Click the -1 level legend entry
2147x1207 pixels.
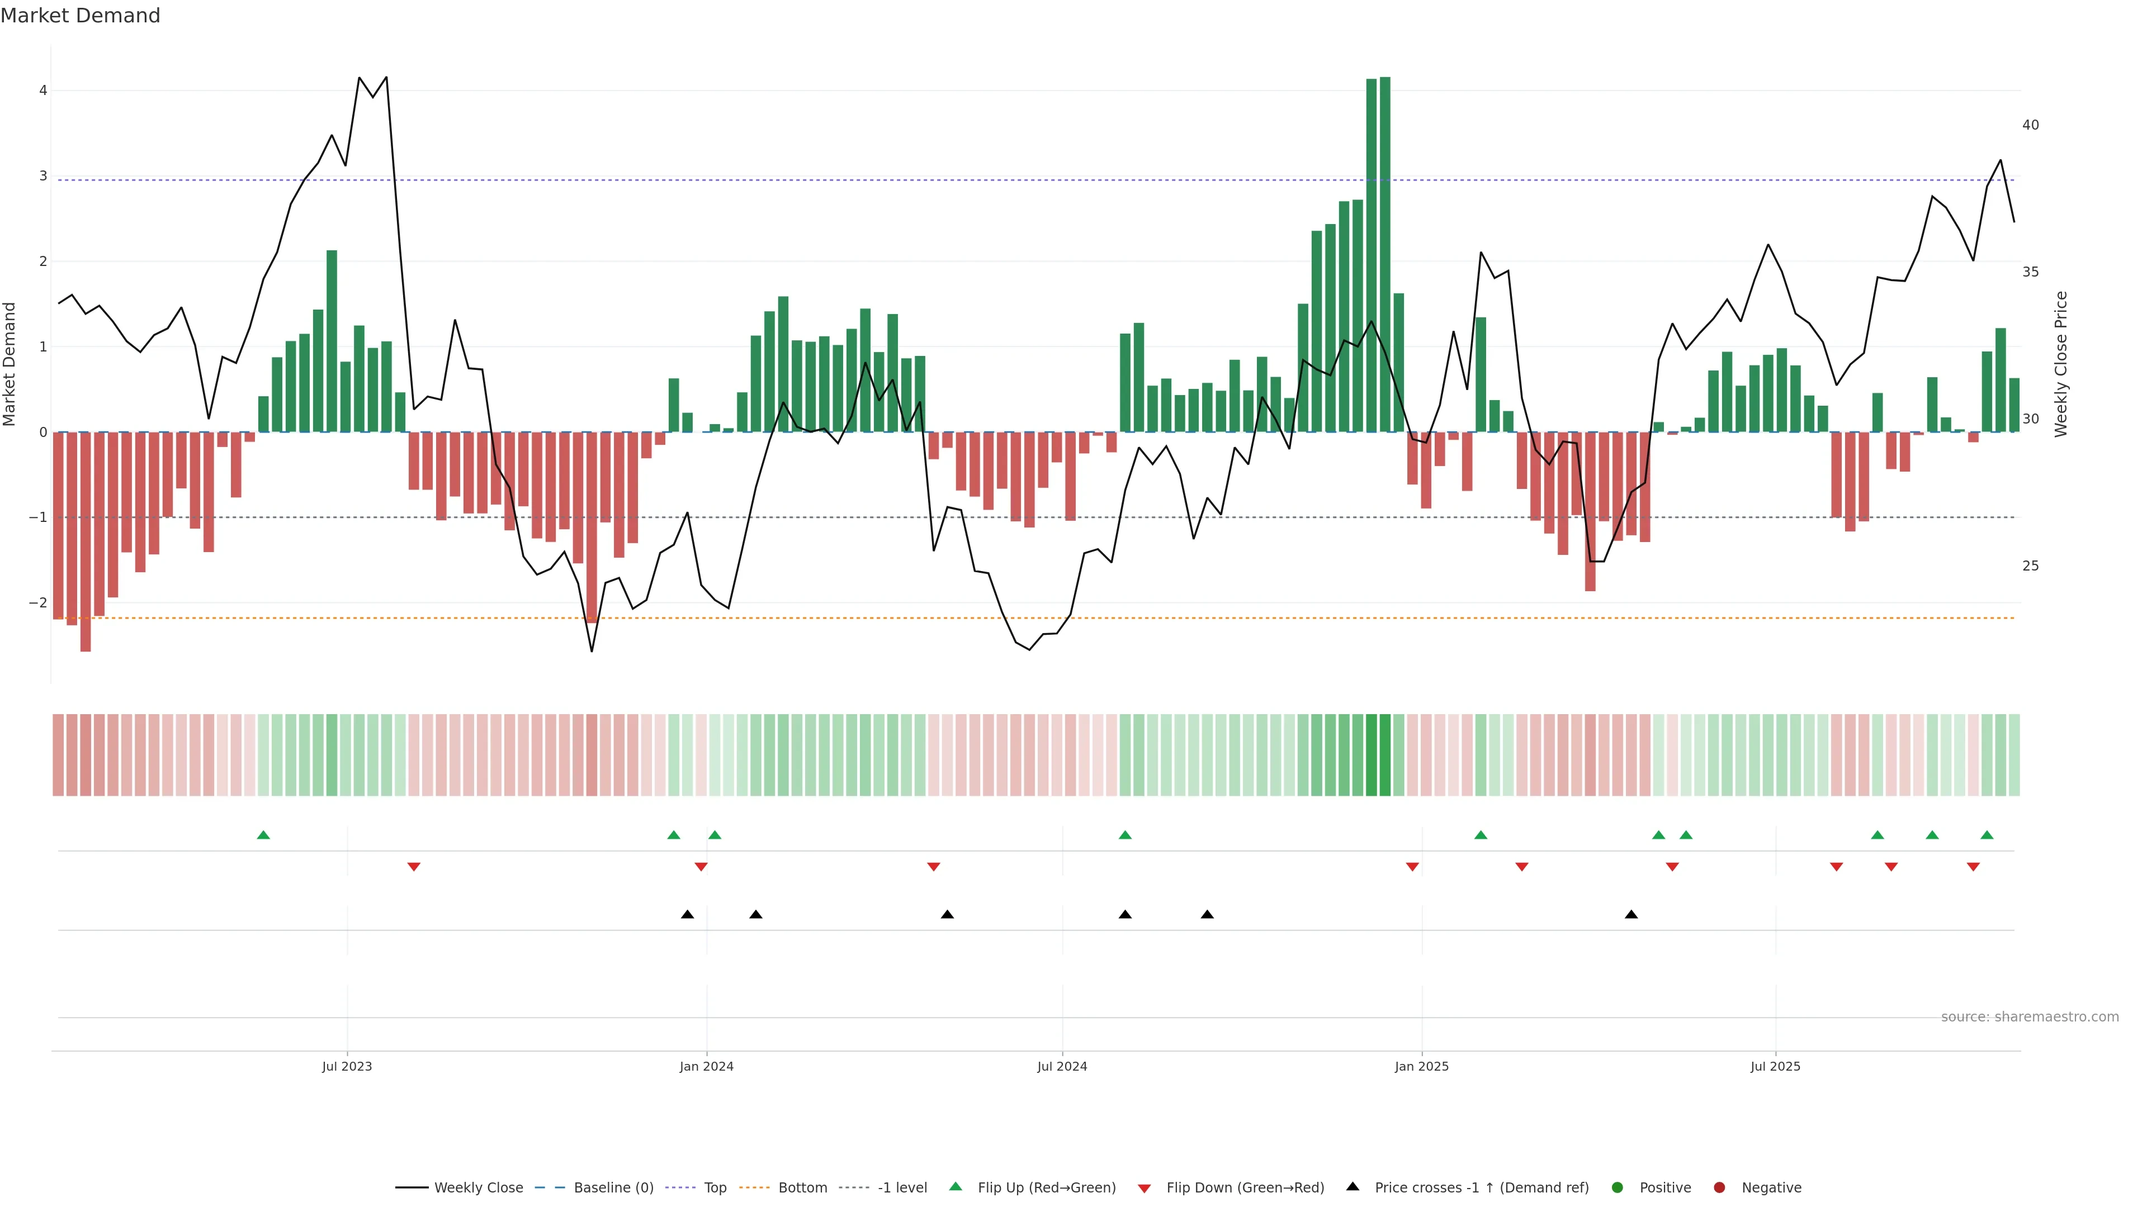pos(902,1188)
